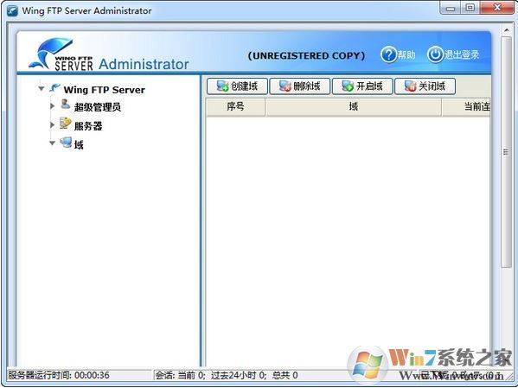Click the (UNREGISTERED COPY) label
This screenshot has height=388, width=518.
click(x=306, y=55)
